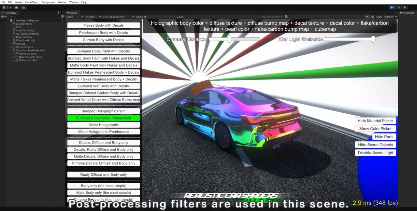The height and width of the screenshot is (211, 417).
Task: Expand the Paintable parts node
Action: tap(14, 54)
